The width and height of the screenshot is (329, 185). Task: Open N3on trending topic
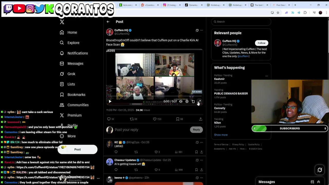pyautogui.click(x=217, y=123)
